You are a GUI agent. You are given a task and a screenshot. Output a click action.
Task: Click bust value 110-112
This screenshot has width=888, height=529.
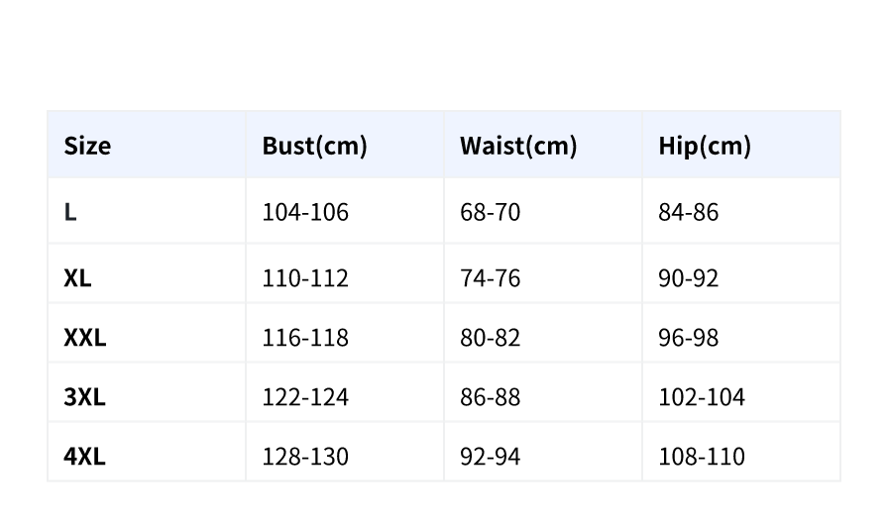point(305,278)
